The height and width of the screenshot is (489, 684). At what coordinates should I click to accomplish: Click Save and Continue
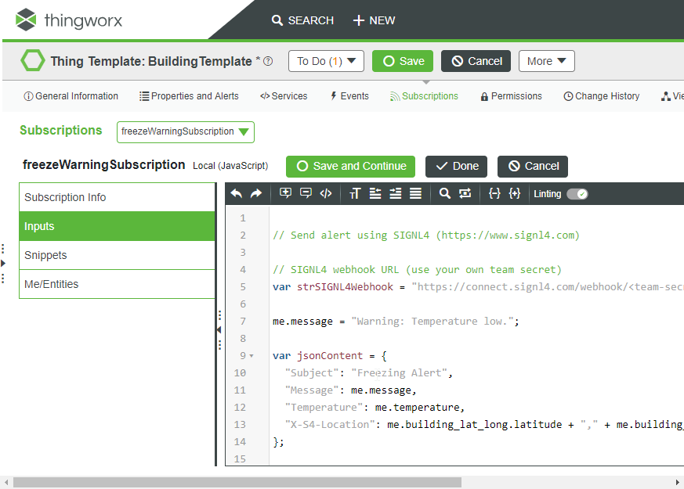pyautogui.click(x=351, y=167)
